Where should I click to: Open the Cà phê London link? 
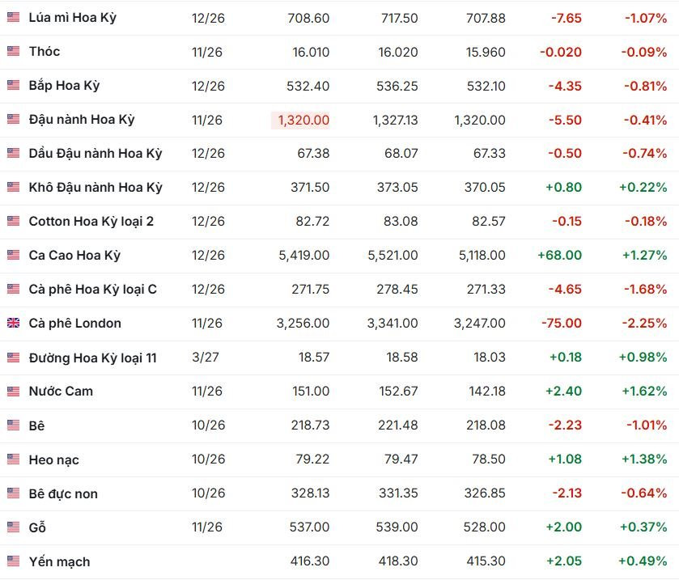tap(75, 324)
